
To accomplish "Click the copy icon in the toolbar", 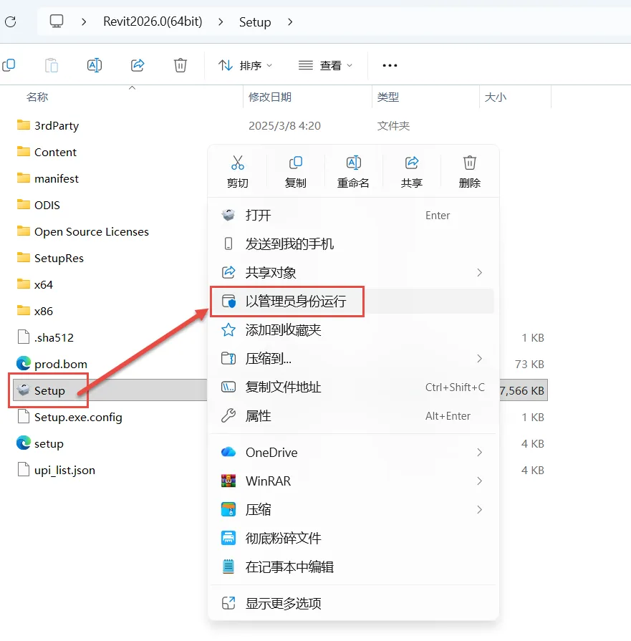I will pyautogui.click(x=9, y=65).
